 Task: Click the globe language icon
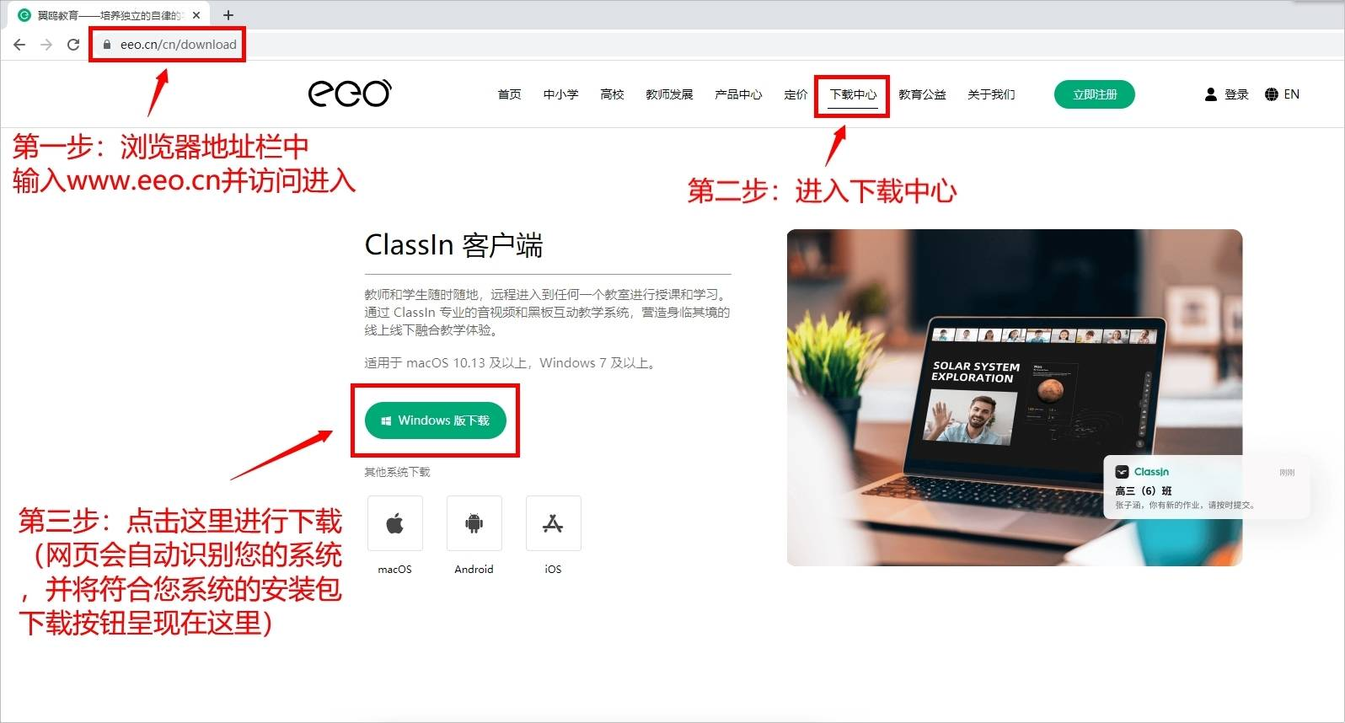[x=1272, y=94]
